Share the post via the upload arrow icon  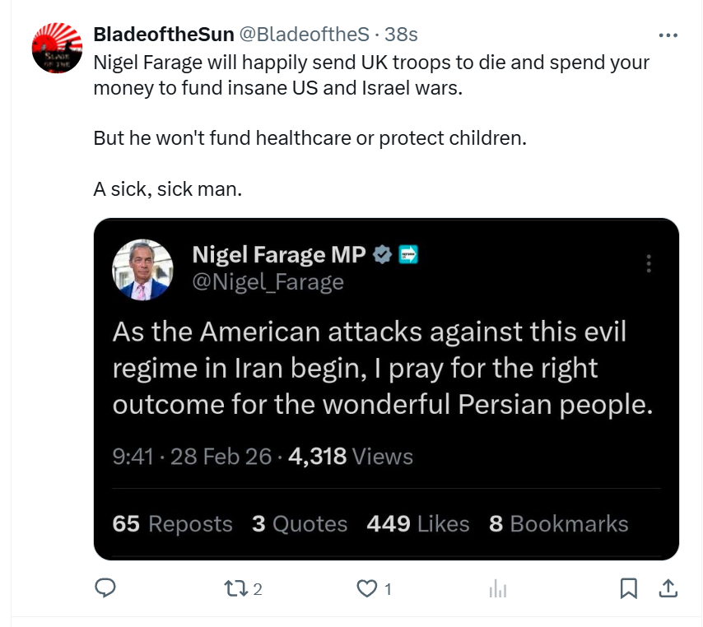pos(668,588)
